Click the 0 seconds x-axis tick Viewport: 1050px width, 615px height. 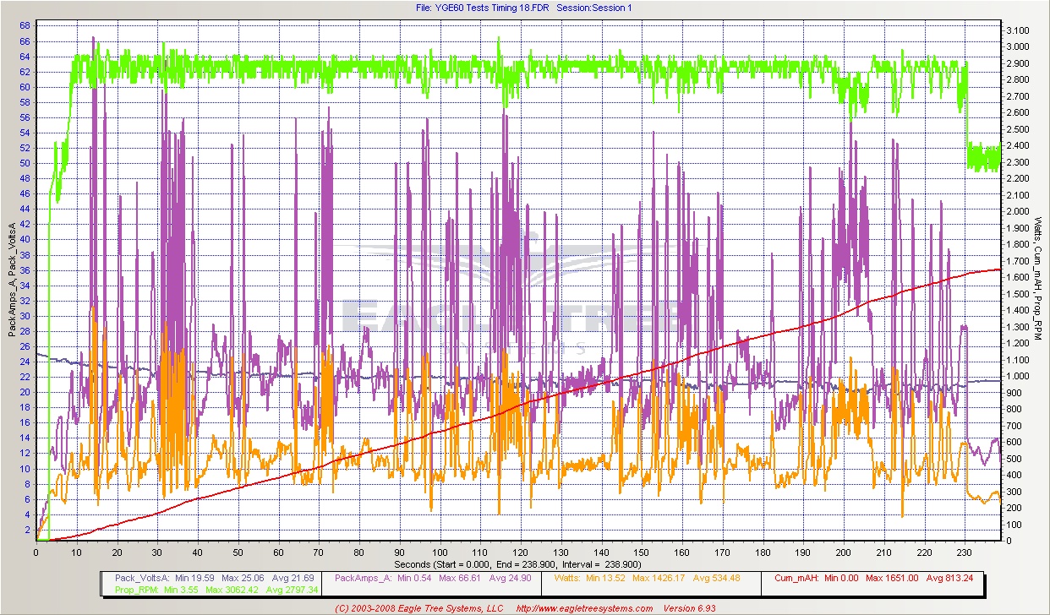[x=36, y=552]
